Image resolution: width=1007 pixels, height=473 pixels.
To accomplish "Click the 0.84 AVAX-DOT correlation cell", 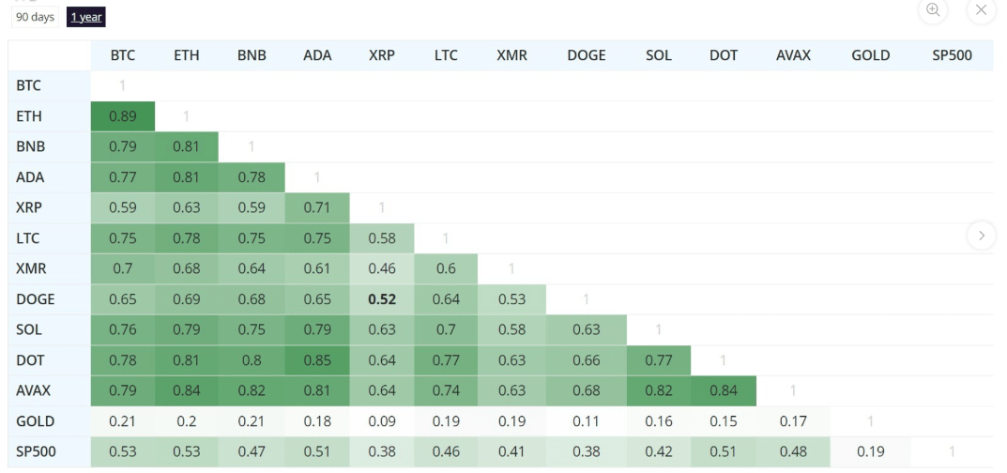I will coord(724,390).
